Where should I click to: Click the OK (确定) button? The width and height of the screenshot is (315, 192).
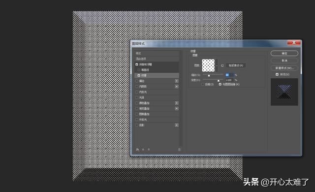coord(284,54)
